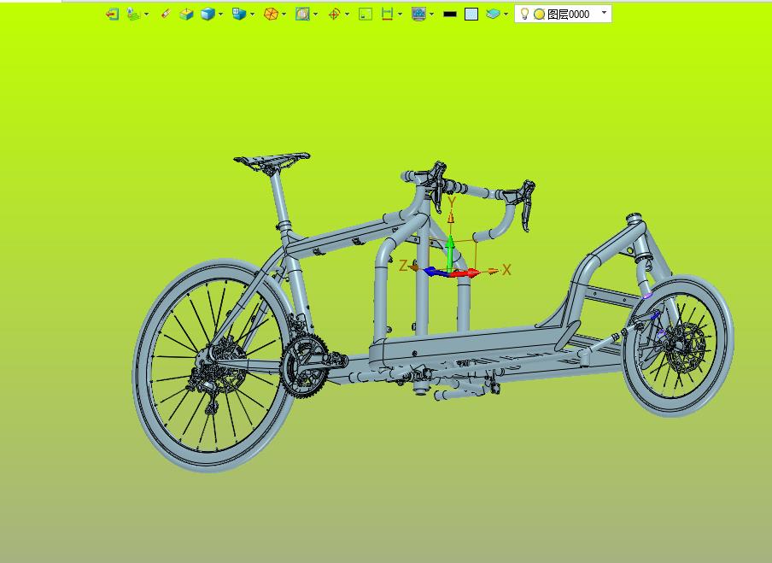Select the blue shaded cube display icon

click(x=207, y=14)
